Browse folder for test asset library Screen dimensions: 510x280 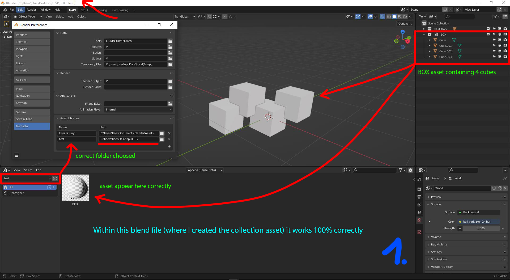162,139
